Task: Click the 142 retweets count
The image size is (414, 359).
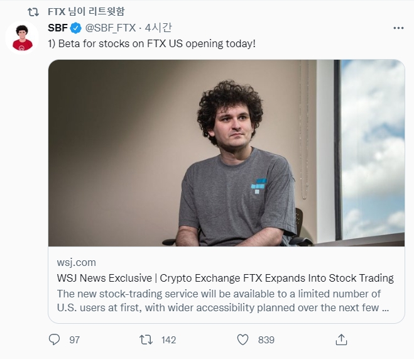Action: tap(168, 340)
